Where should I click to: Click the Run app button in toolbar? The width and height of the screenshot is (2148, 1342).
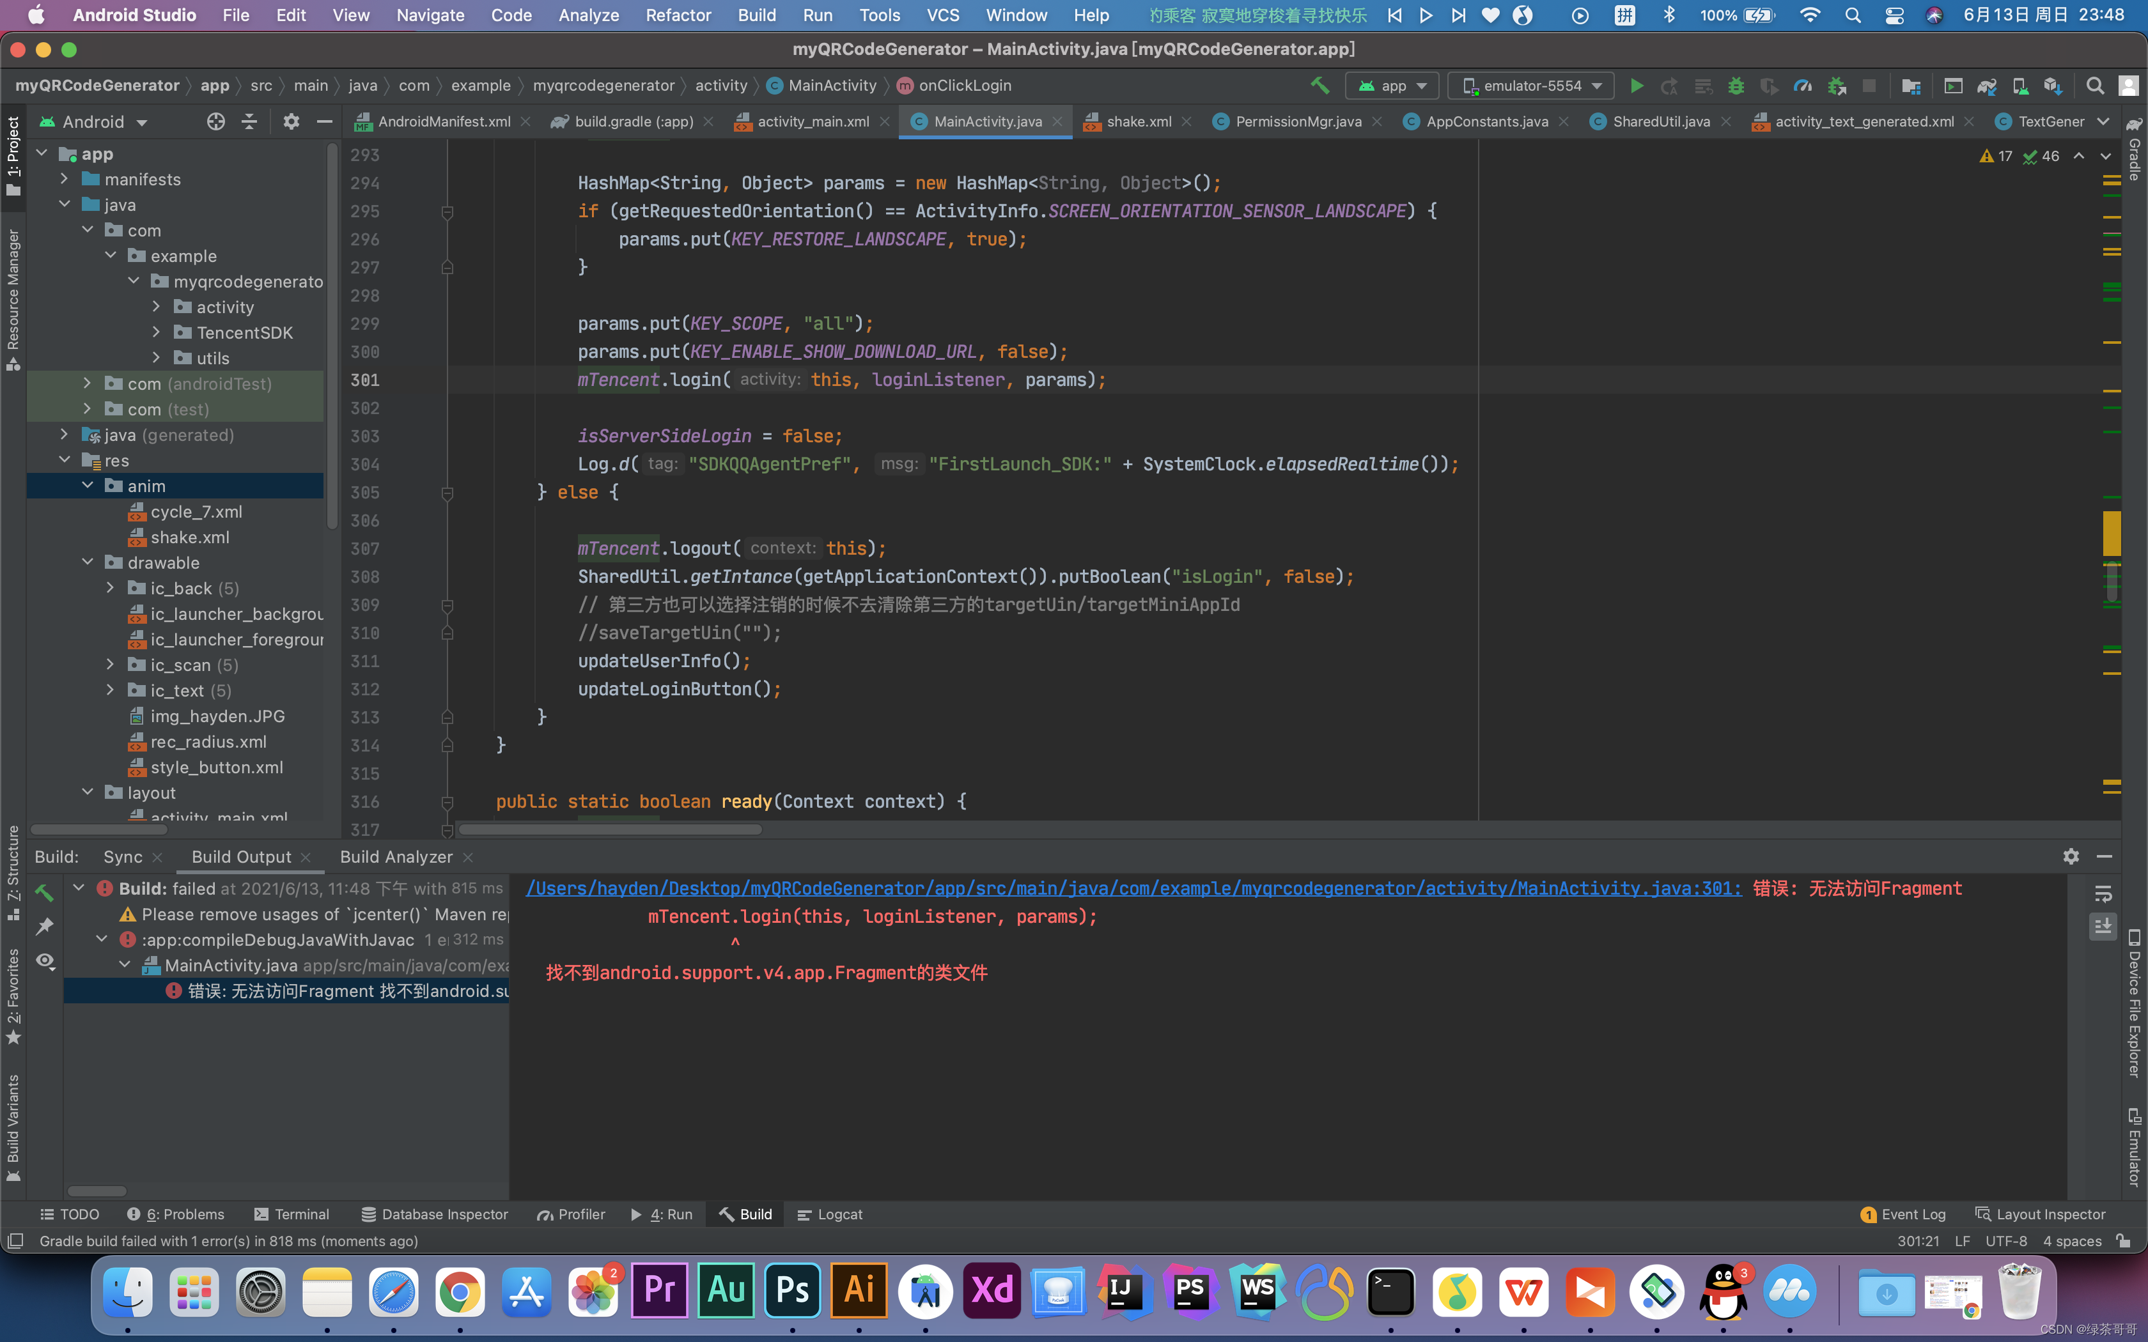click(x=1635, y=85)
